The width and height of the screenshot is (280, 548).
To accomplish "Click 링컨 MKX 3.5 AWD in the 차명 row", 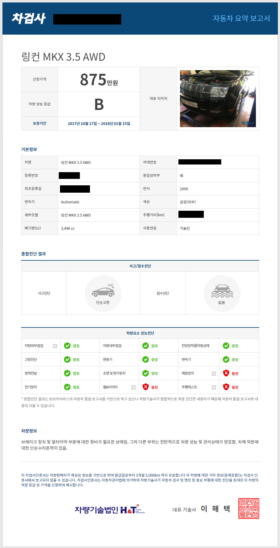I will click(76, 163).
